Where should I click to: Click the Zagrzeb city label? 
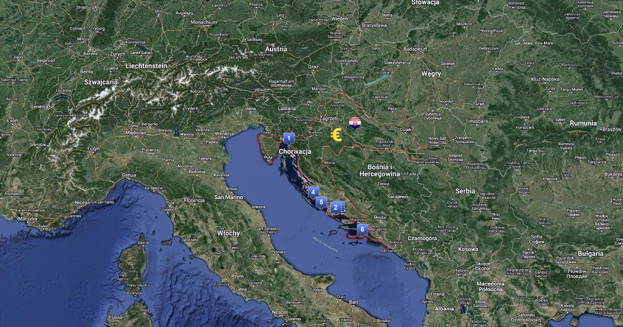click(329, 118)
